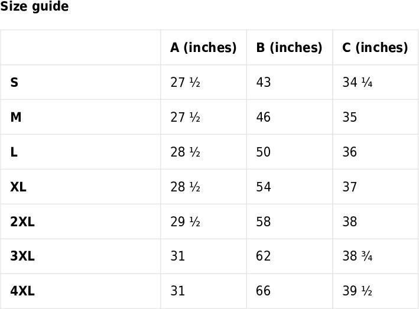This screenshot has width=419, height=309.
Task: Click the XL size row label
Action: click(x=18, y=187)
